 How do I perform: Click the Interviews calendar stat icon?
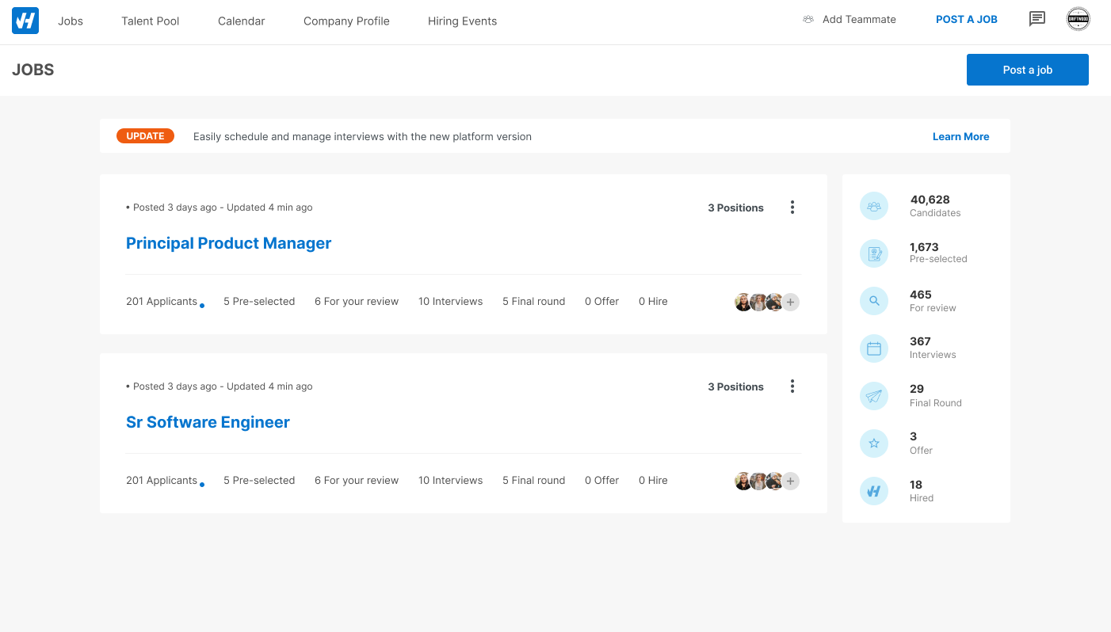[x=874, y=348]
